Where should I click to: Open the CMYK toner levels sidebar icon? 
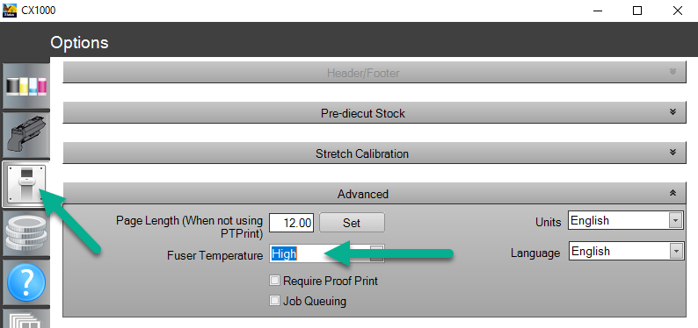point(25,86)
